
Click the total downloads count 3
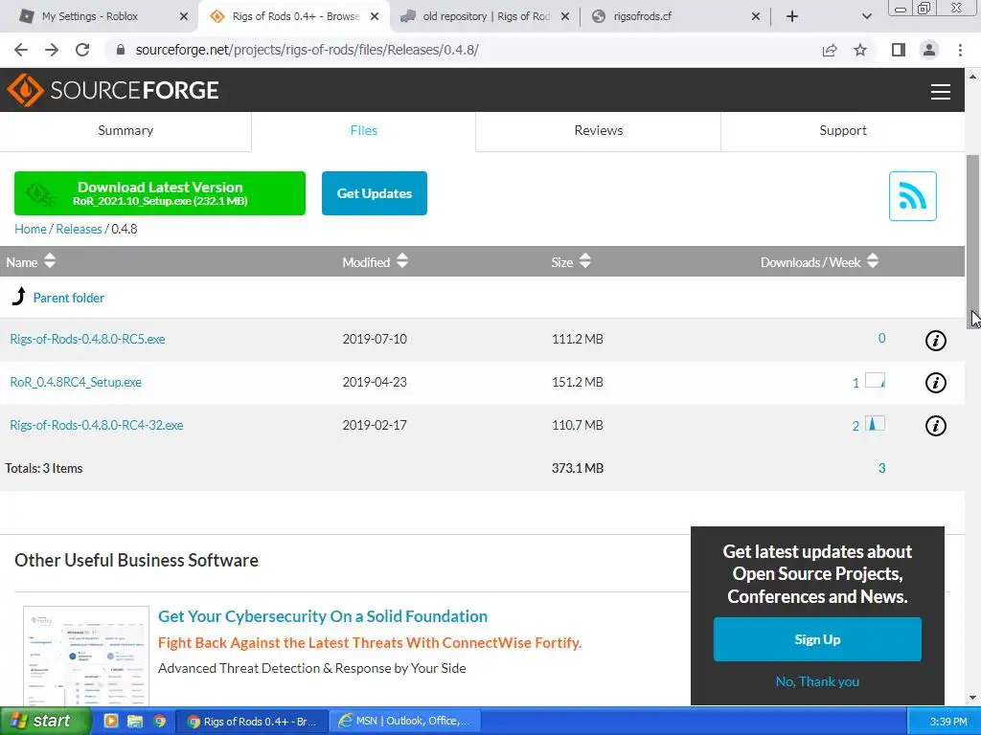tap(881, 468)
